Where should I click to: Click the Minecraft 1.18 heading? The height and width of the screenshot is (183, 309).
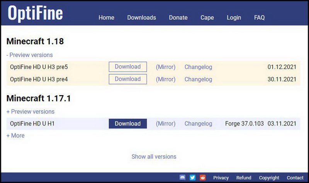tap(35, 41)
